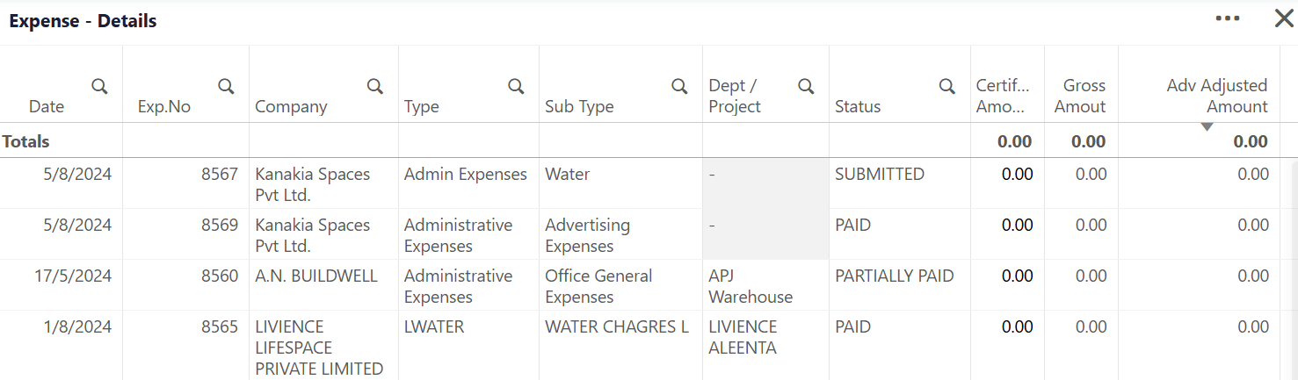Click the Status column search icon
This screenshot has height=380, width=1298.
pos(947,86)
